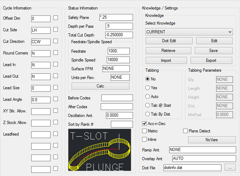This screenshot has height=176, width=240.
Task: Click the Ramp Amt. text field
Action: pyautogui.click(x=202, y=150)
